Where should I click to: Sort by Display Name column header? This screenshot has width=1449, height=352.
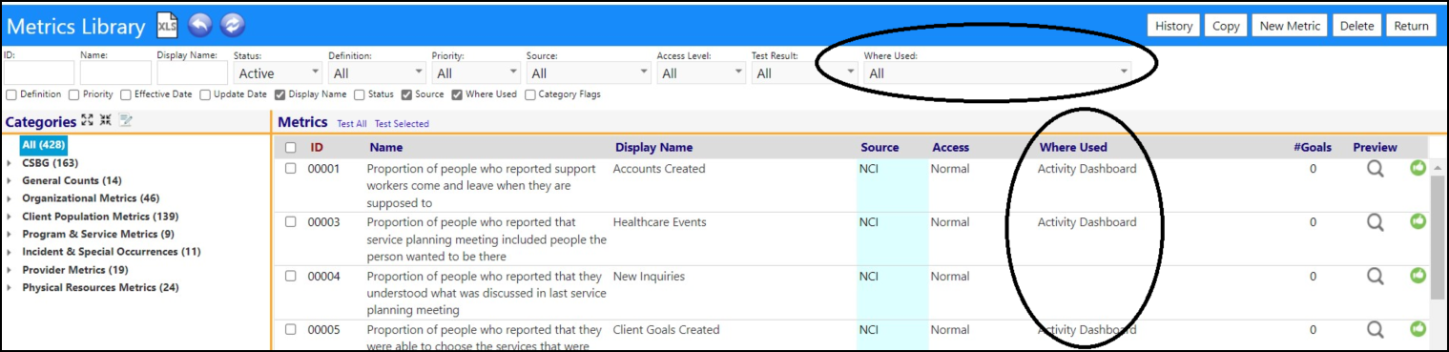pyautogui.click(x=654, y=148)
